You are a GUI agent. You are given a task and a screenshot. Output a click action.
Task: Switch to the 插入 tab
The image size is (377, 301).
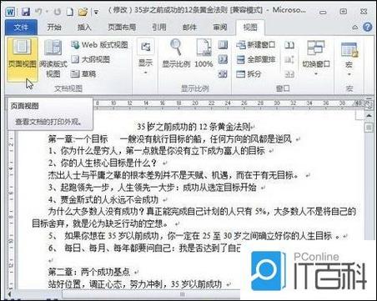[84, 28]
